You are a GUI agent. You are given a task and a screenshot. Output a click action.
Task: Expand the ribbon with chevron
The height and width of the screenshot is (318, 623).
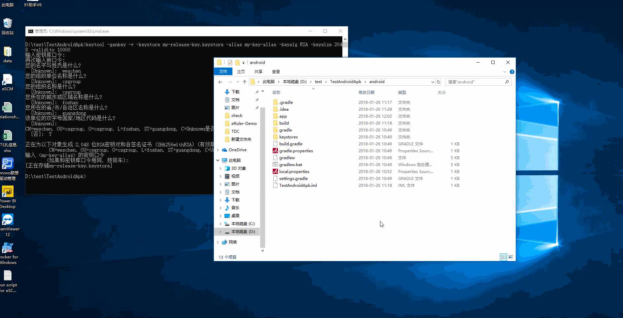504,72
